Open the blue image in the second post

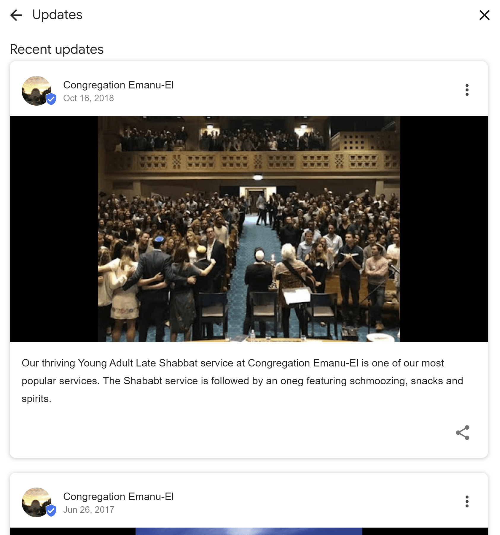tap(249, 531)
